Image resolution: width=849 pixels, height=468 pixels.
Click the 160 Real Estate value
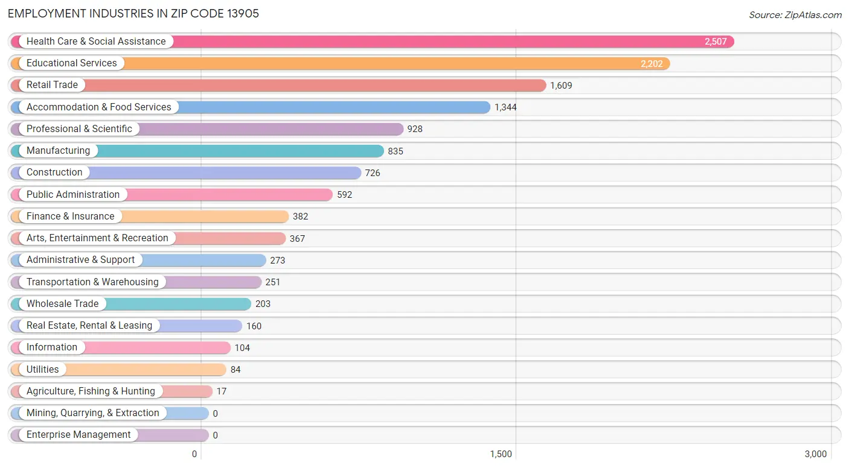tap(254, 326)
